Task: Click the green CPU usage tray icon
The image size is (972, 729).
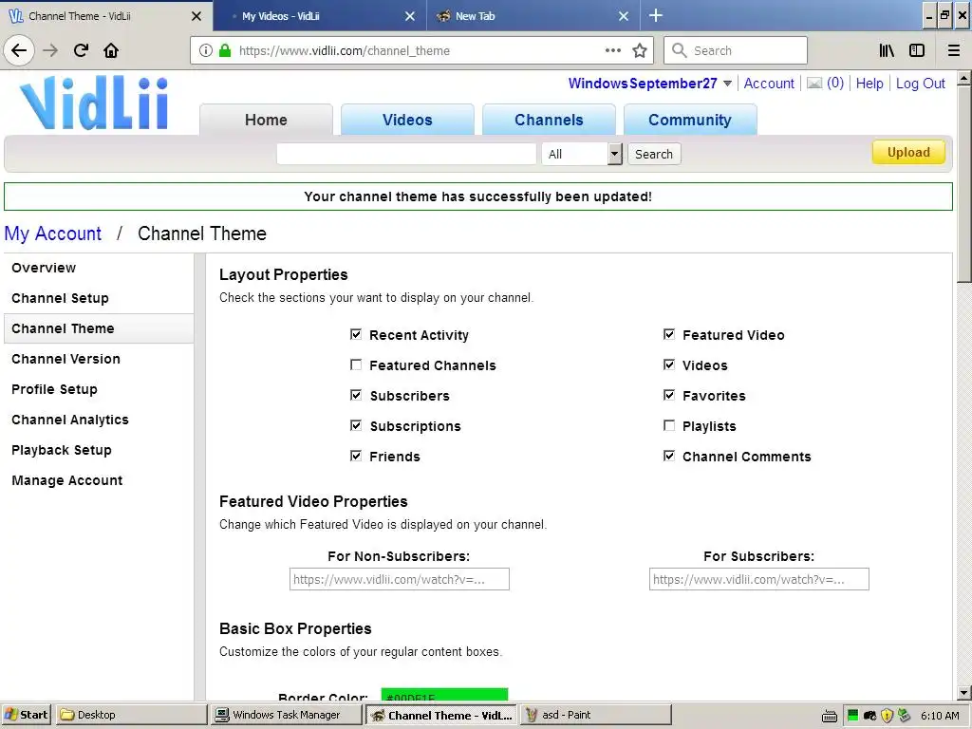Action: click(853, 716)
